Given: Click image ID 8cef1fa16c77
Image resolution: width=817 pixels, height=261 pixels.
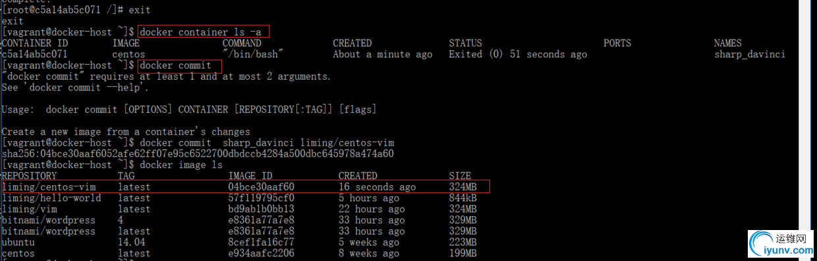Looking at the screenshot, I should click(x=261, y=243).
